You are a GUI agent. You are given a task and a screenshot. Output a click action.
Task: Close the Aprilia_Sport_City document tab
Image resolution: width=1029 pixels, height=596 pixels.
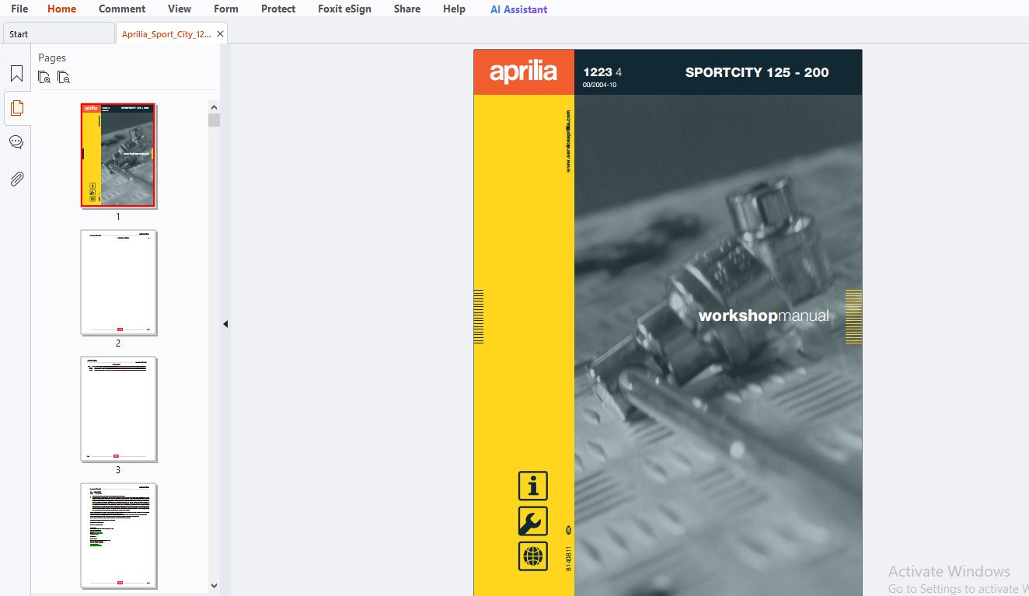click(220, 34)
